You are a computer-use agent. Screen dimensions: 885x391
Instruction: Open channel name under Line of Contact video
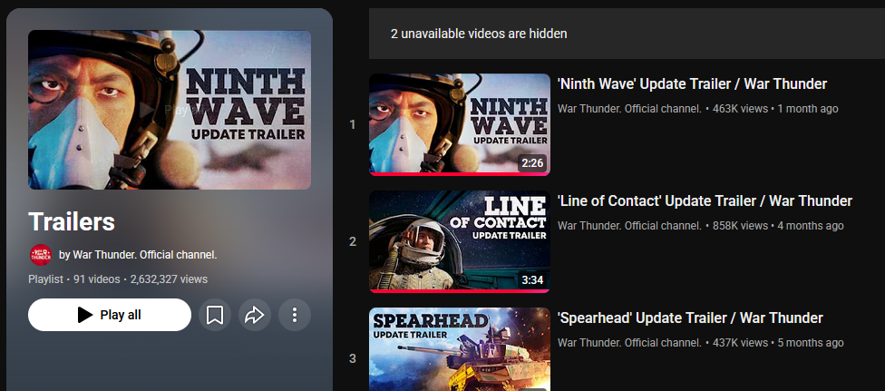point(629,226)
